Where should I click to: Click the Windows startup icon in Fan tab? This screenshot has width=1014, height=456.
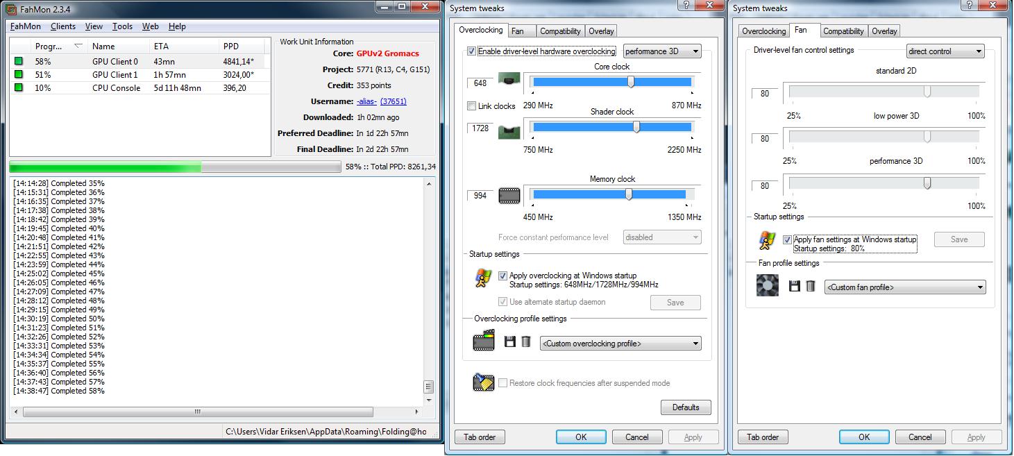coord(766,240)
